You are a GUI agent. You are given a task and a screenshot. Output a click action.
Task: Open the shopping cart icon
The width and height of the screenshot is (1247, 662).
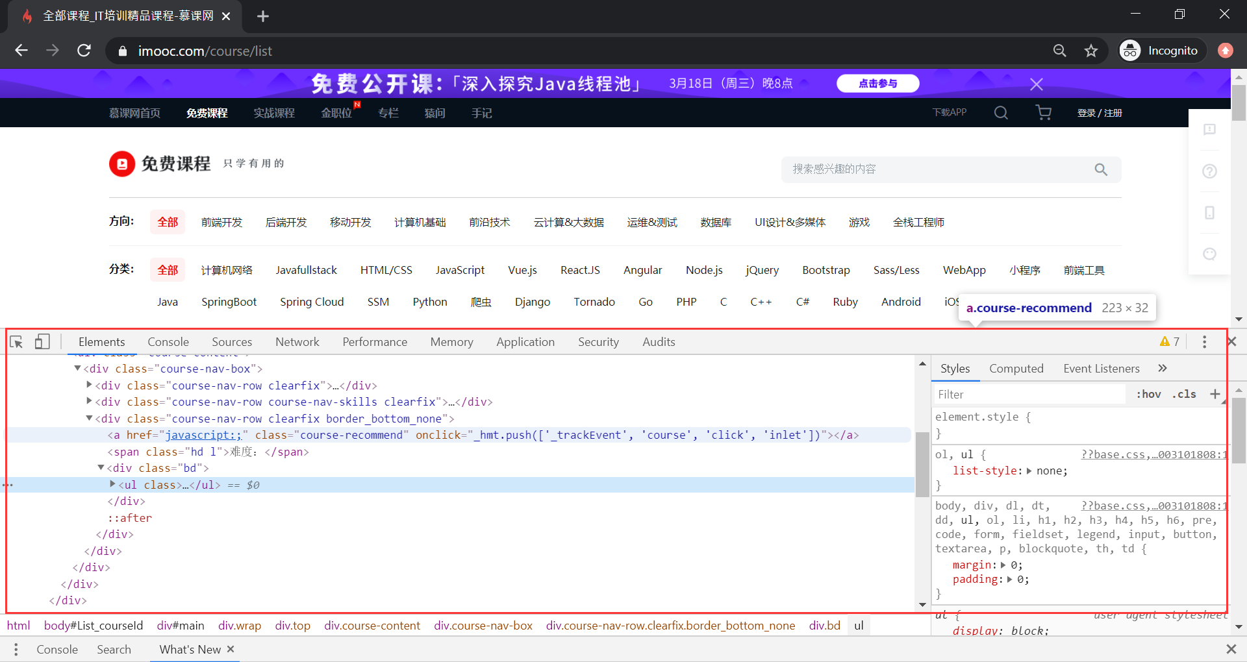click(x=1044, y=113)
